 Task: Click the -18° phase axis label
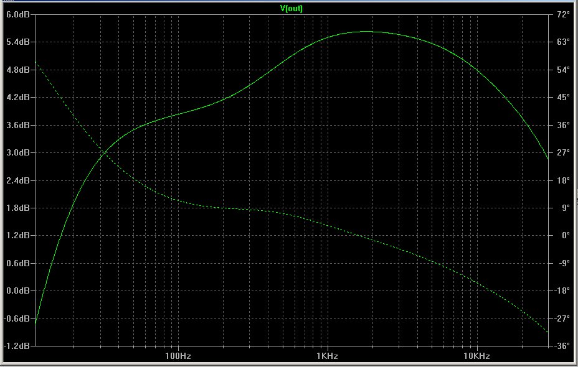(563, 291)
